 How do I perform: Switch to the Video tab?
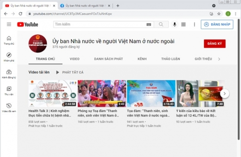74,59
